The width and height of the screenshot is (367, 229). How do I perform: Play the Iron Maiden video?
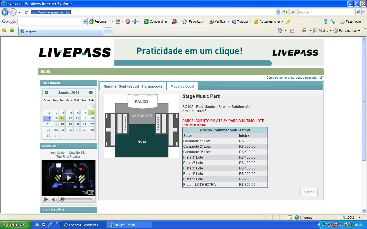coord(69,178)
